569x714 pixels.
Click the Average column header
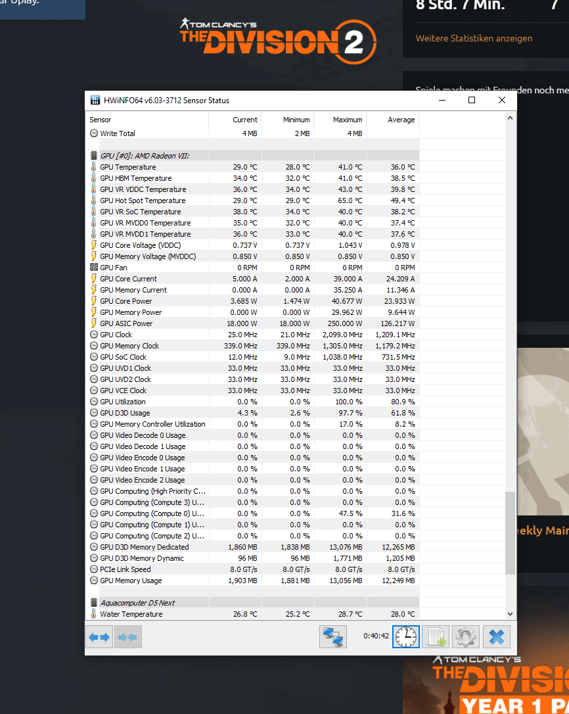point(393,120)
